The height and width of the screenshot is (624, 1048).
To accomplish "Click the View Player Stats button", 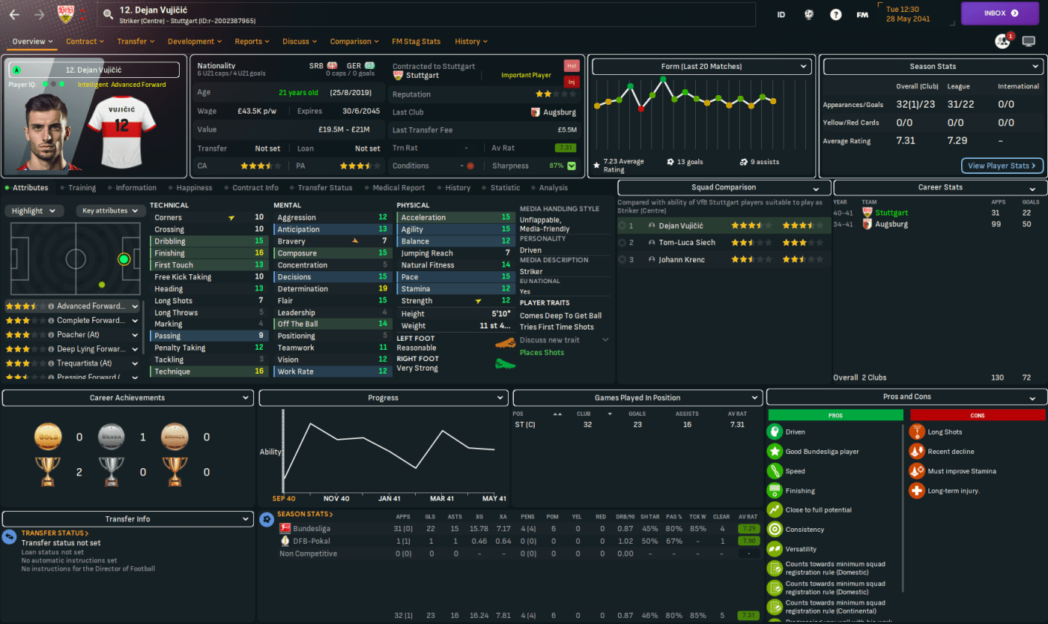I will tap(1002, 166).
